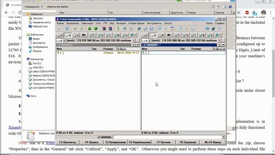Screen dimensions: 275x155
Task: Click the monitor icon near Папки menu
Action: coord(207,29)
